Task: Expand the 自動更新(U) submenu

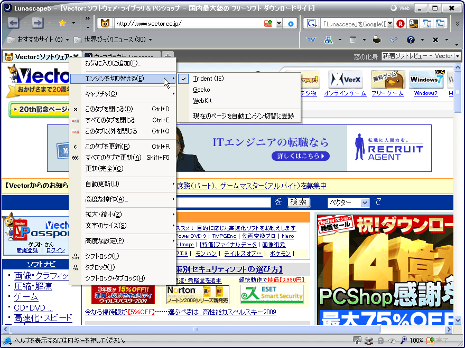Action: 123,184
